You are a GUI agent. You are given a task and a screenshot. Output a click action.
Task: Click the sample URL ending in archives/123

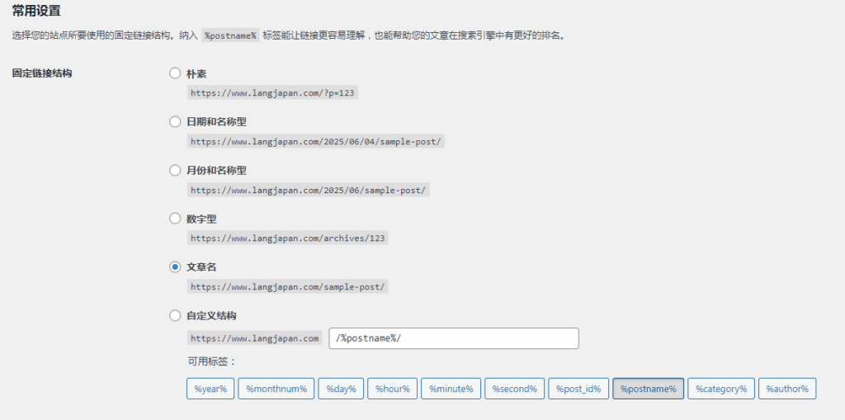288,238
